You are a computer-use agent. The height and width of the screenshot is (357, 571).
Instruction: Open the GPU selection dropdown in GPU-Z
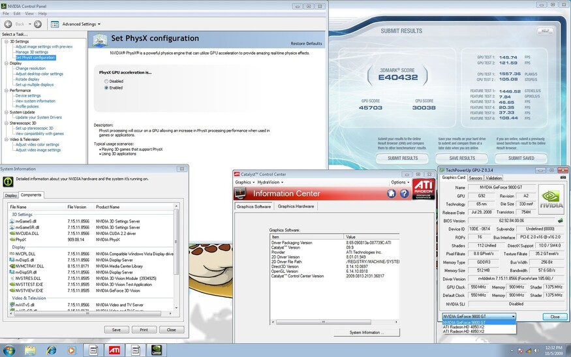(479, 316)
